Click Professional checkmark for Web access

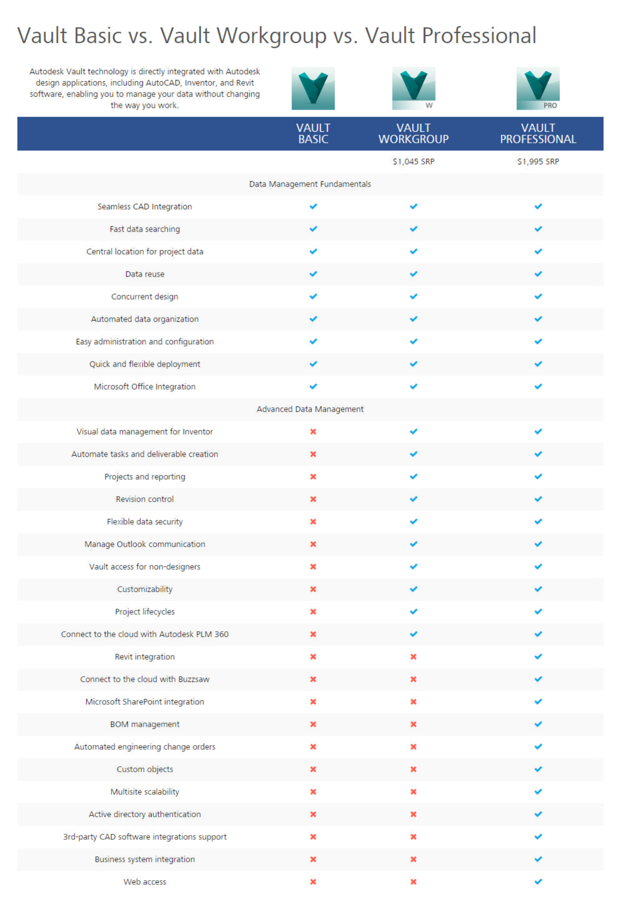pos(538,881)
